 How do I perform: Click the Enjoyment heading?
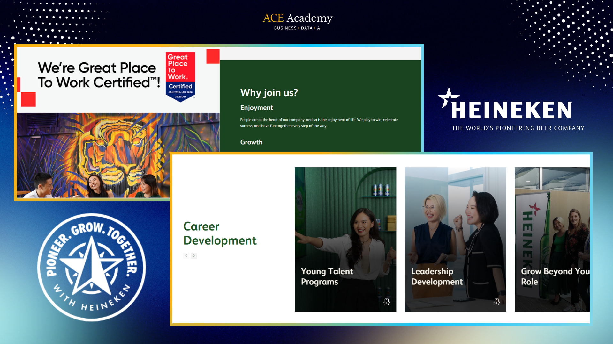point(257,108)
